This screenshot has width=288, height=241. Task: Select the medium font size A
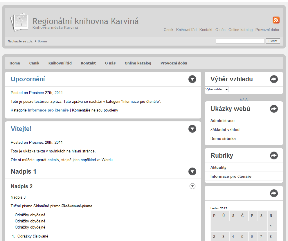tap(243, 99)
